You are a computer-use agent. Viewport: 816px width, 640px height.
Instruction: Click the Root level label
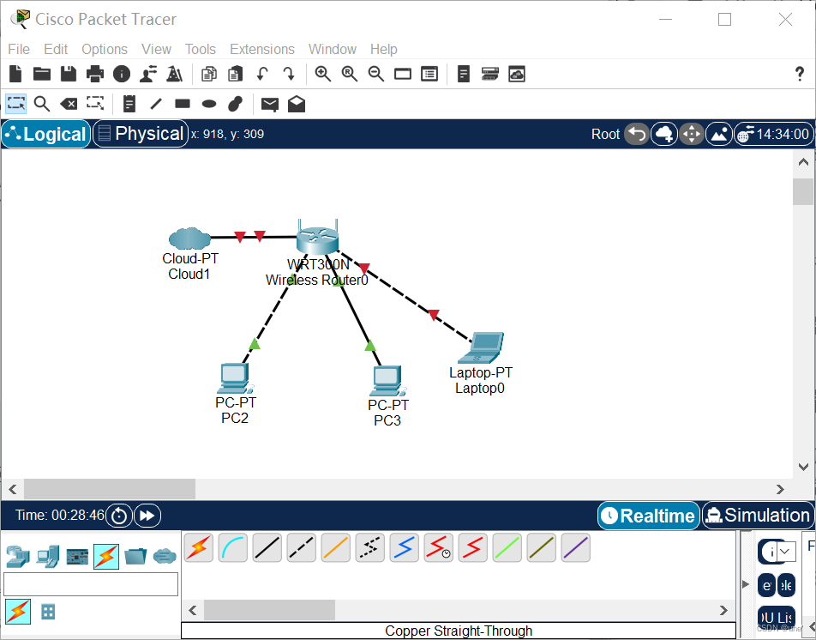point(605,135)
